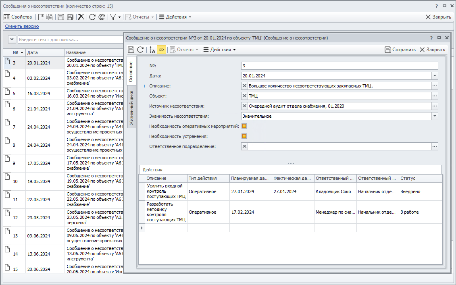Click the Сохранить button
This screenshot has height=285, width=456.
tap(400, 50)
